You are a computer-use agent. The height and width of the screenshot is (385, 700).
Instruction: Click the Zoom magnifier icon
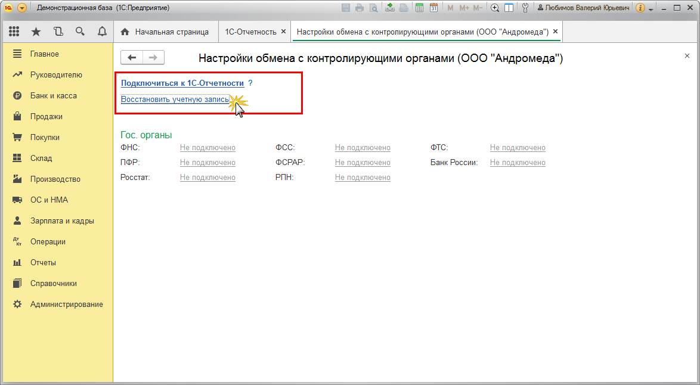pyautogui.click(x=495, y=8)
